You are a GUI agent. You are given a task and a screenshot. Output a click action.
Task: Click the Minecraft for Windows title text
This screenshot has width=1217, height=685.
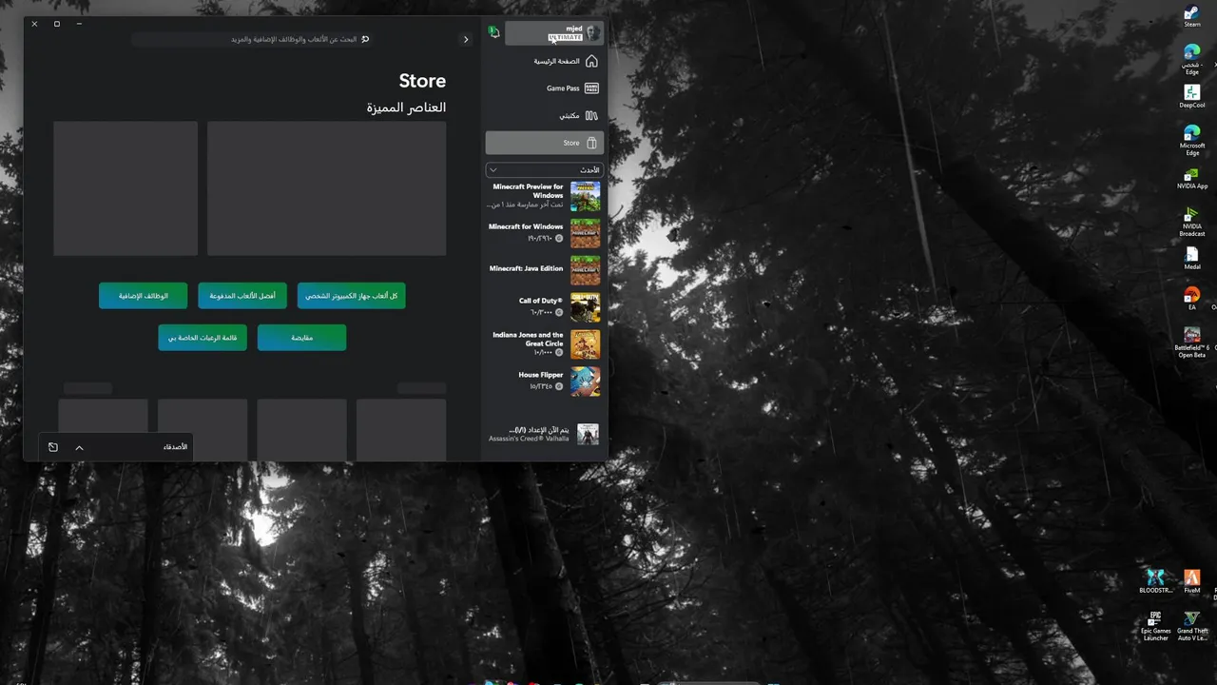coord(526,226)
